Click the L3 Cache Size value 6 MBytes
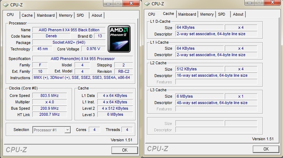 pyautogui.click(x=200, y=96)
